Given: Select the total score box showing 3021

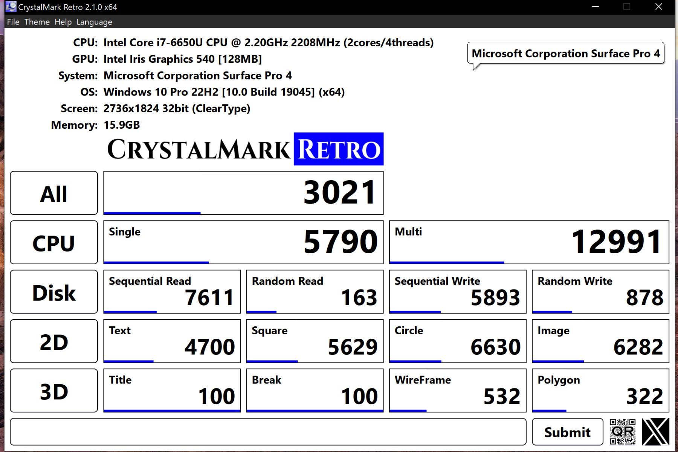Looking at the screenshot, I should click(x=243, y=193).
